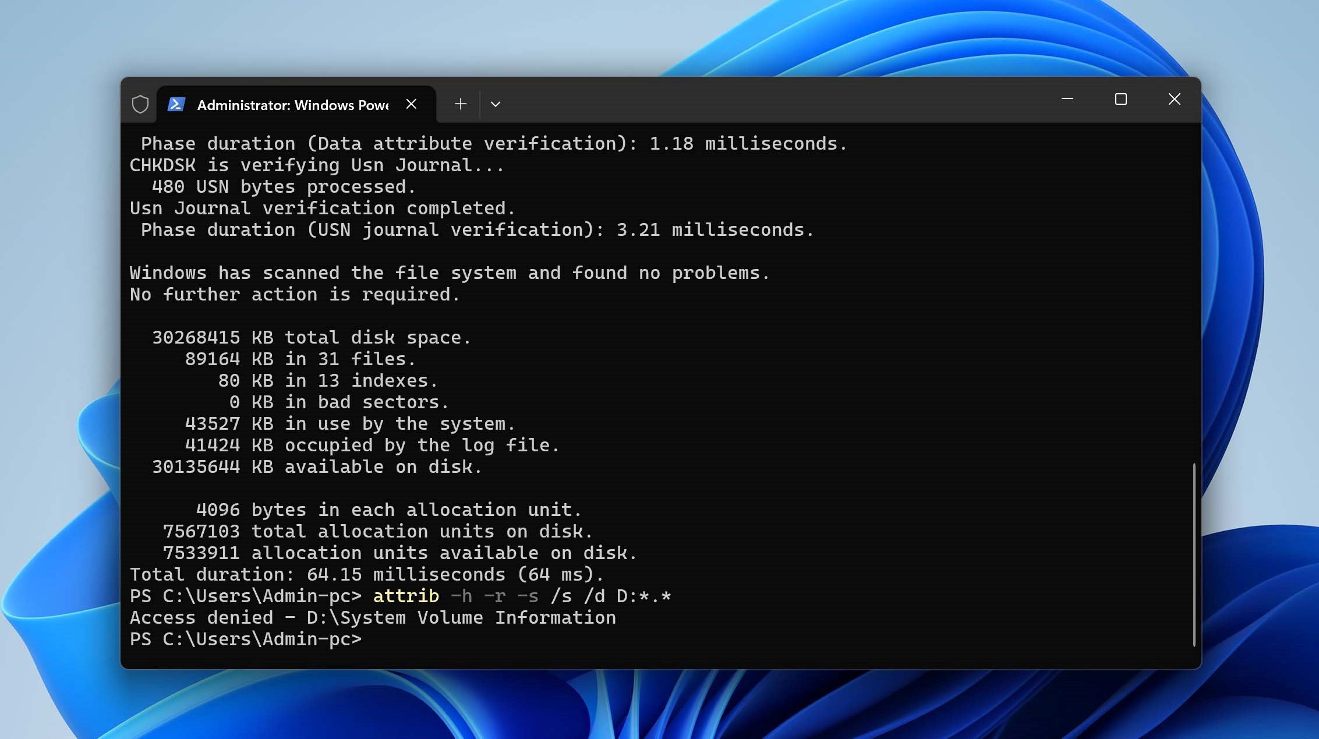Screen dimensions: 1319x739
Task: Click the PowerShell icon in the tab
Action: point(176,104)
